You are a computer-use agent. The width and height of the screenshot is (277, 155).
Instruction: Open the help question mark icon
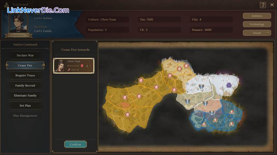pos(263,5)
